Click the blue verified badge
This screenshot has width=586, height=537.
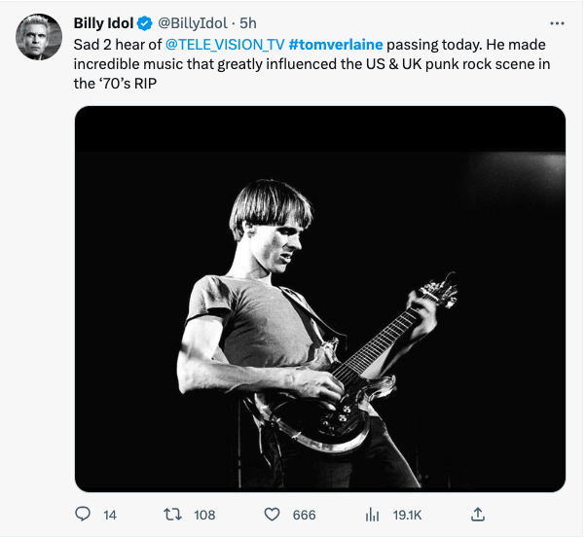[144, 23]
